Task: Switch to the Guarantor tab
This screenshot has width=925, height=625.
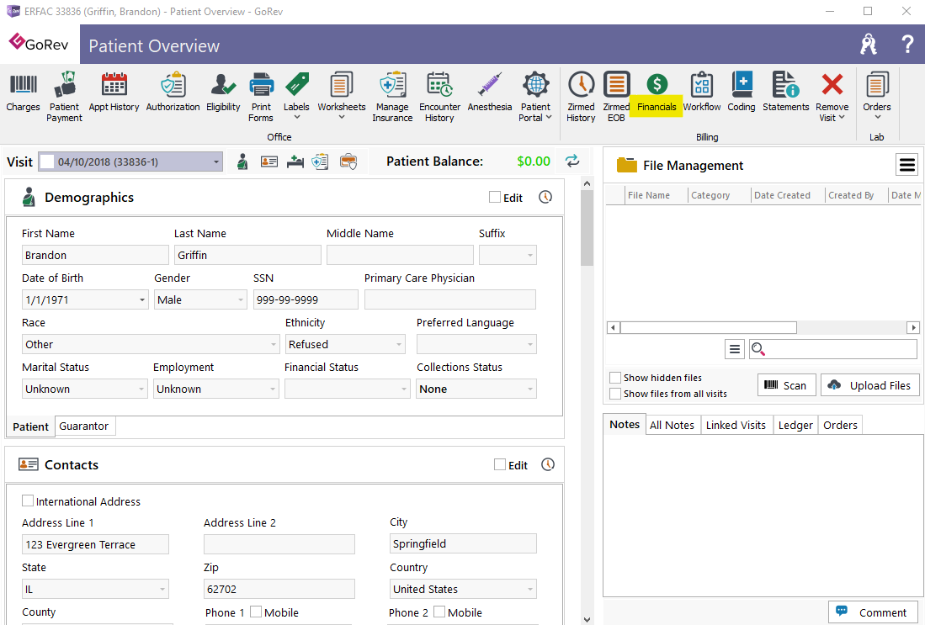Action: (84, 426)
